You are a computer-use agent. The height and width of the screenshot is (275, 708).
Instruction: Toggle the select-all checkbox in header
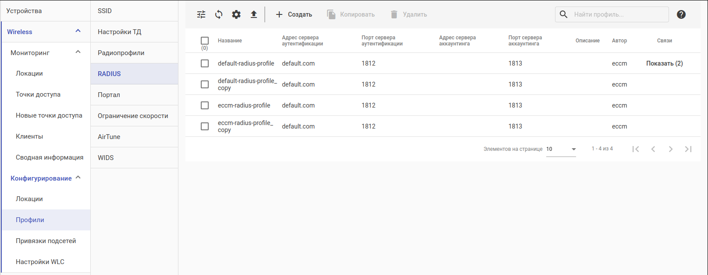205,41
